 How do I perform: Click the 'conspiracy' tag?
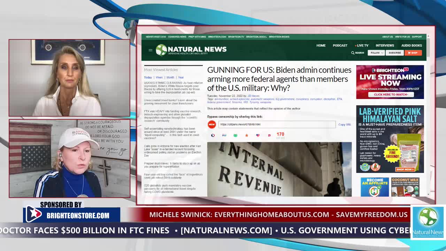click(x=302, y=99)
